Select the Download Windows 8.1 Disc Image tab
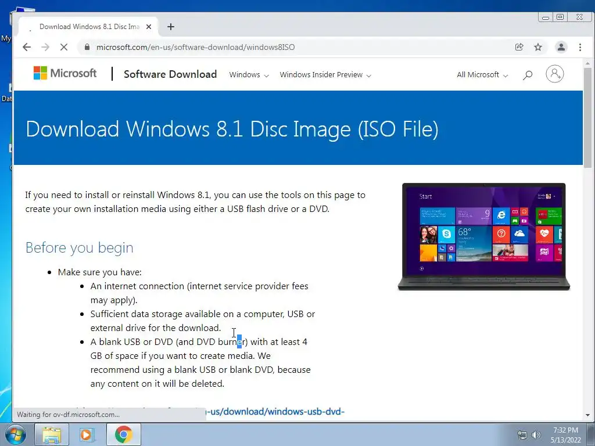 tap(89, 27)
